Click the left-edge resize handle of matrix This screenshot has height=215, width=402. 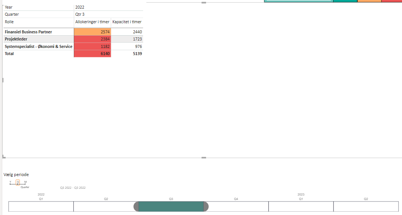tap(3, 80)
